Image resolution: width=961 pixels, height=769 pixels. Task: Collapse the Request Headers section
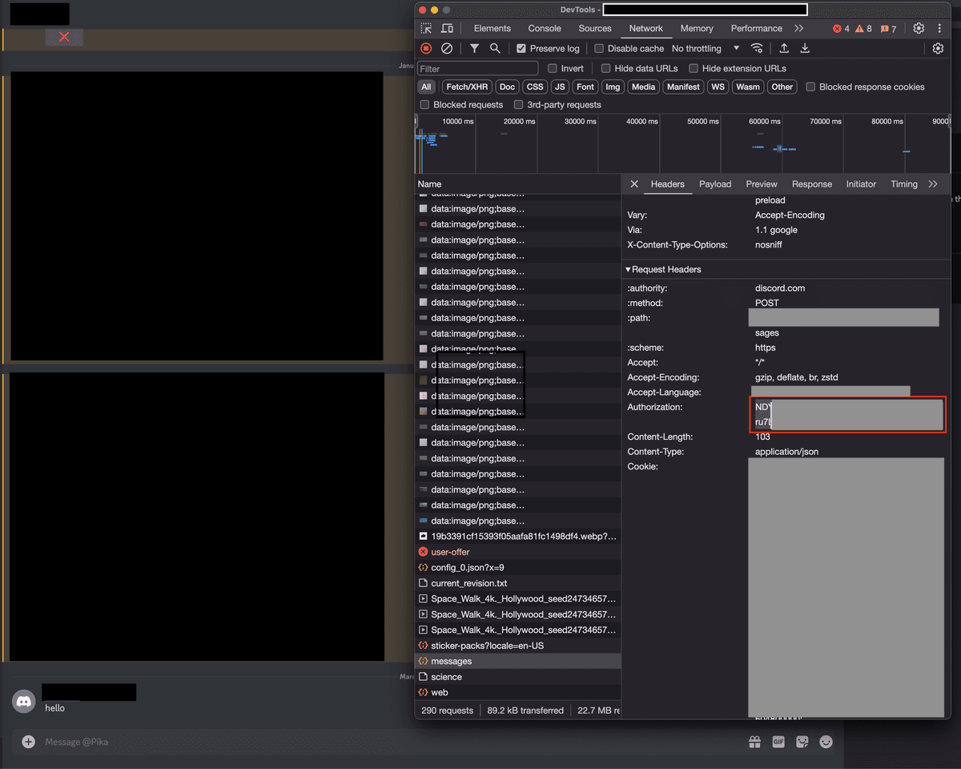point(664,270)
